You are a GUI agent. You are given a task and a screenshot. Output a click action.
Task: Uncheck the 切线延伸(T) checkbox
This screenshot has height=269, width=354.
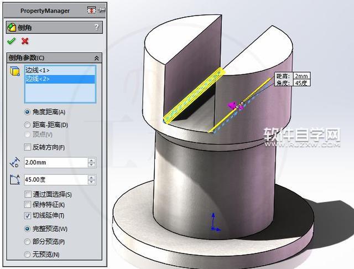click(27, 215)
